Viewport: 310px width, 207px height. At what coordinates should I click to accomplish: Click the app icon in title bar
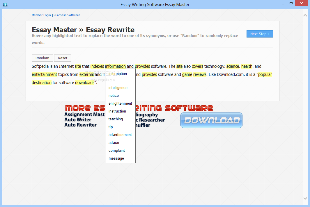coord(5,4)
